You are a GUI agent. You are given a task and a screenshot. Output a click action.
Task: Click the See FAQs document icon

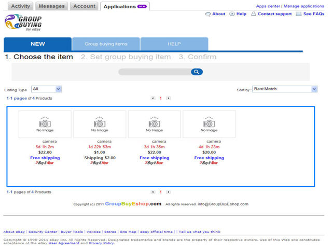tap(299, 14)
